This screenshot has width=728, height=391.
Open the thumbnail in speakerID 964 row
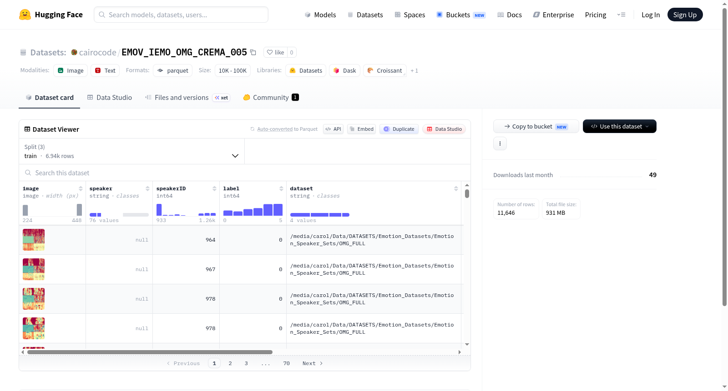[34, 240]
